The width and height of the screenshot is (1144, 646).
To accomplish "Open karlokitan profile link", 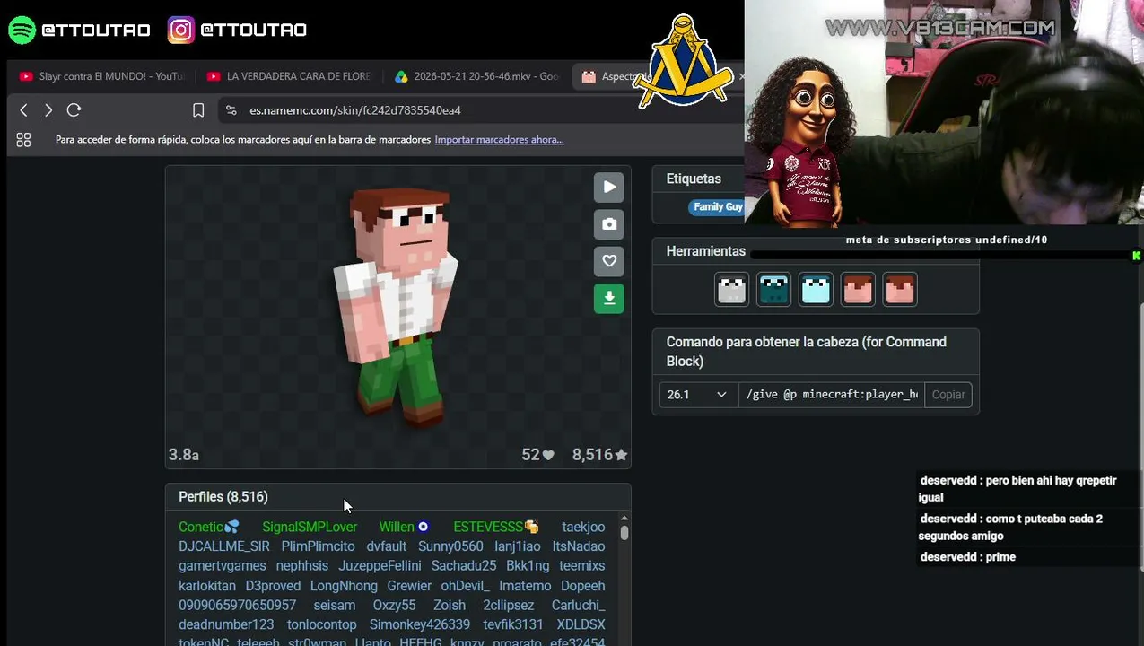I will (x=206, y=586).
